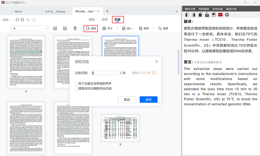Click the 页面范围 input field
The image size is (260, 156).
105,73
